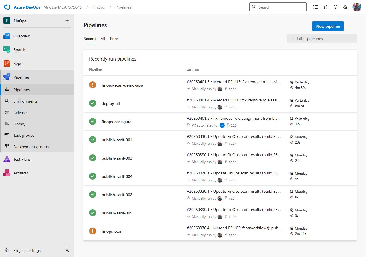Image resolution: width=366 pixels, height=257 pixels.
Task: Focus the Search box in the header
Action: [x=278, y=7]
